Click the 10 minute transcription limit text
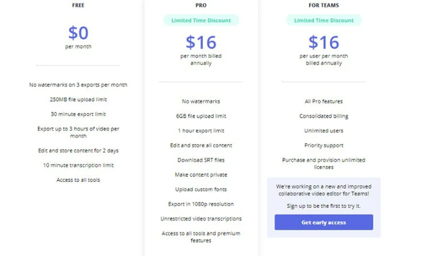This screenshot has width=448, height=256. click(78, 165)
